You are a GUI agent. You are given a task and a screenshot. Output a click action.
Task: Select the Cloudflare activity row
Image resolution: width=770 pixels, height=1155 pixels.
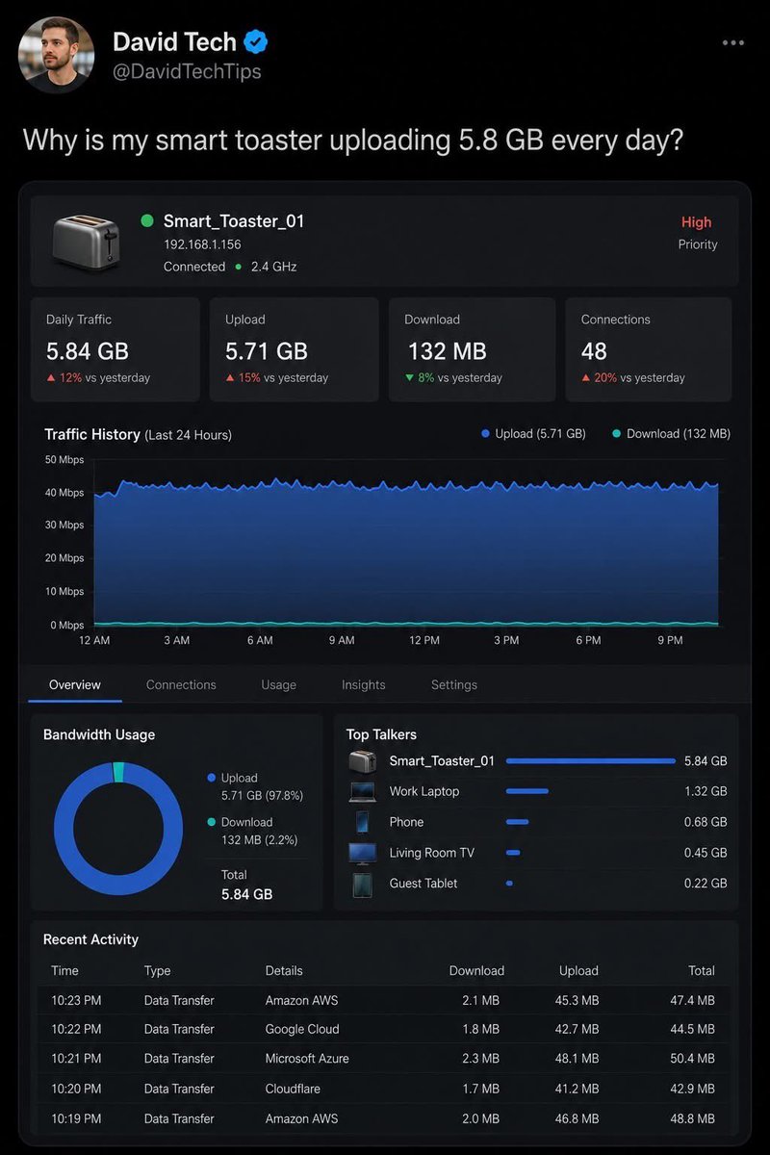pos(384,1089)
